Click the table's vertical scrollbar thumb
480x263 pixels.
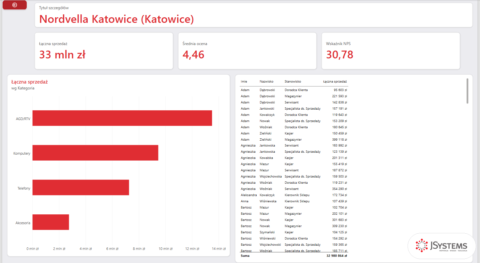coord(467,91)
